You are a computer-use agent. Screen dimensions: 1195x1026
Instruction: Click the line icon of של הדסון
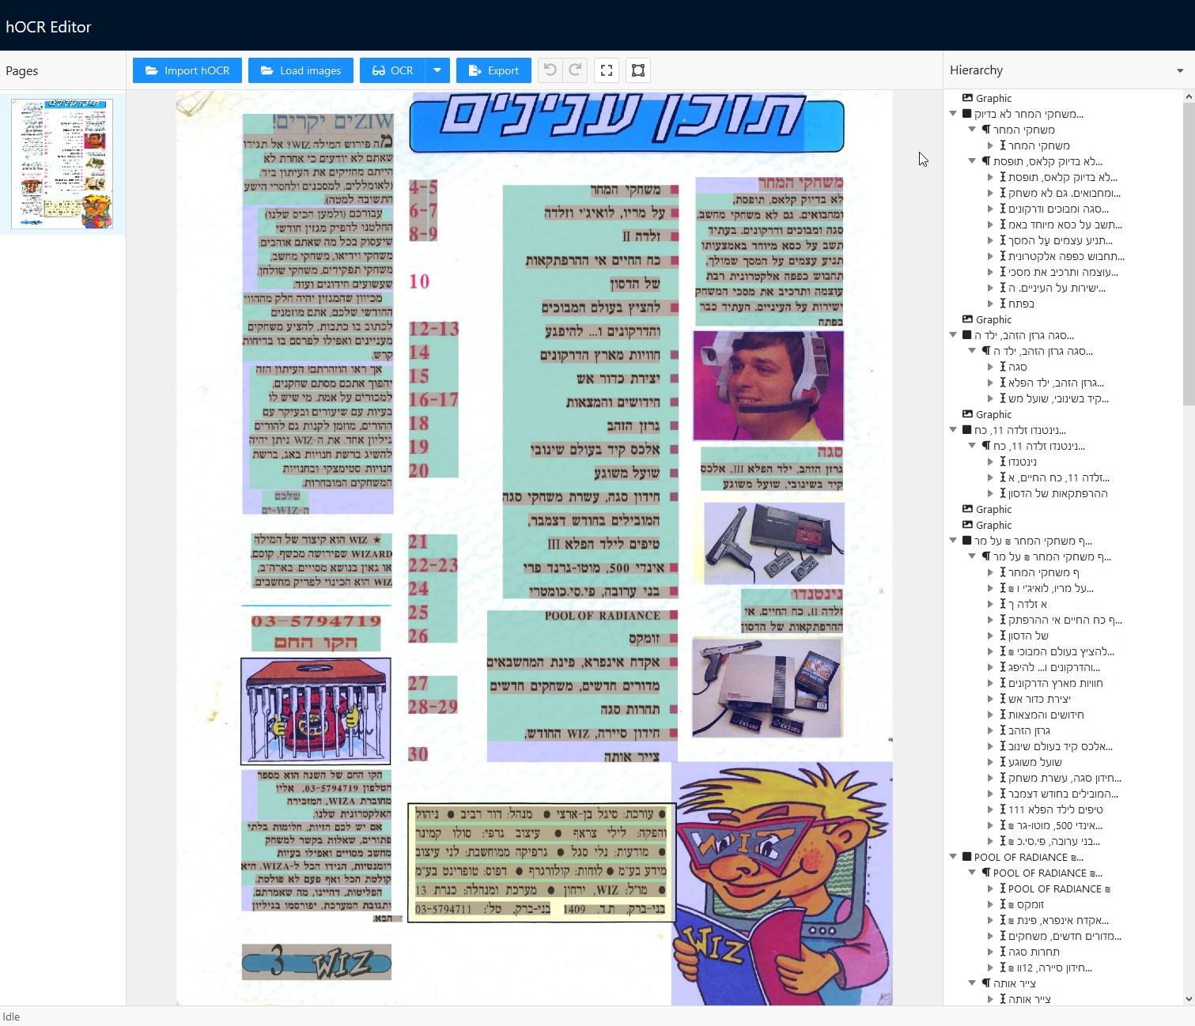1003,636
